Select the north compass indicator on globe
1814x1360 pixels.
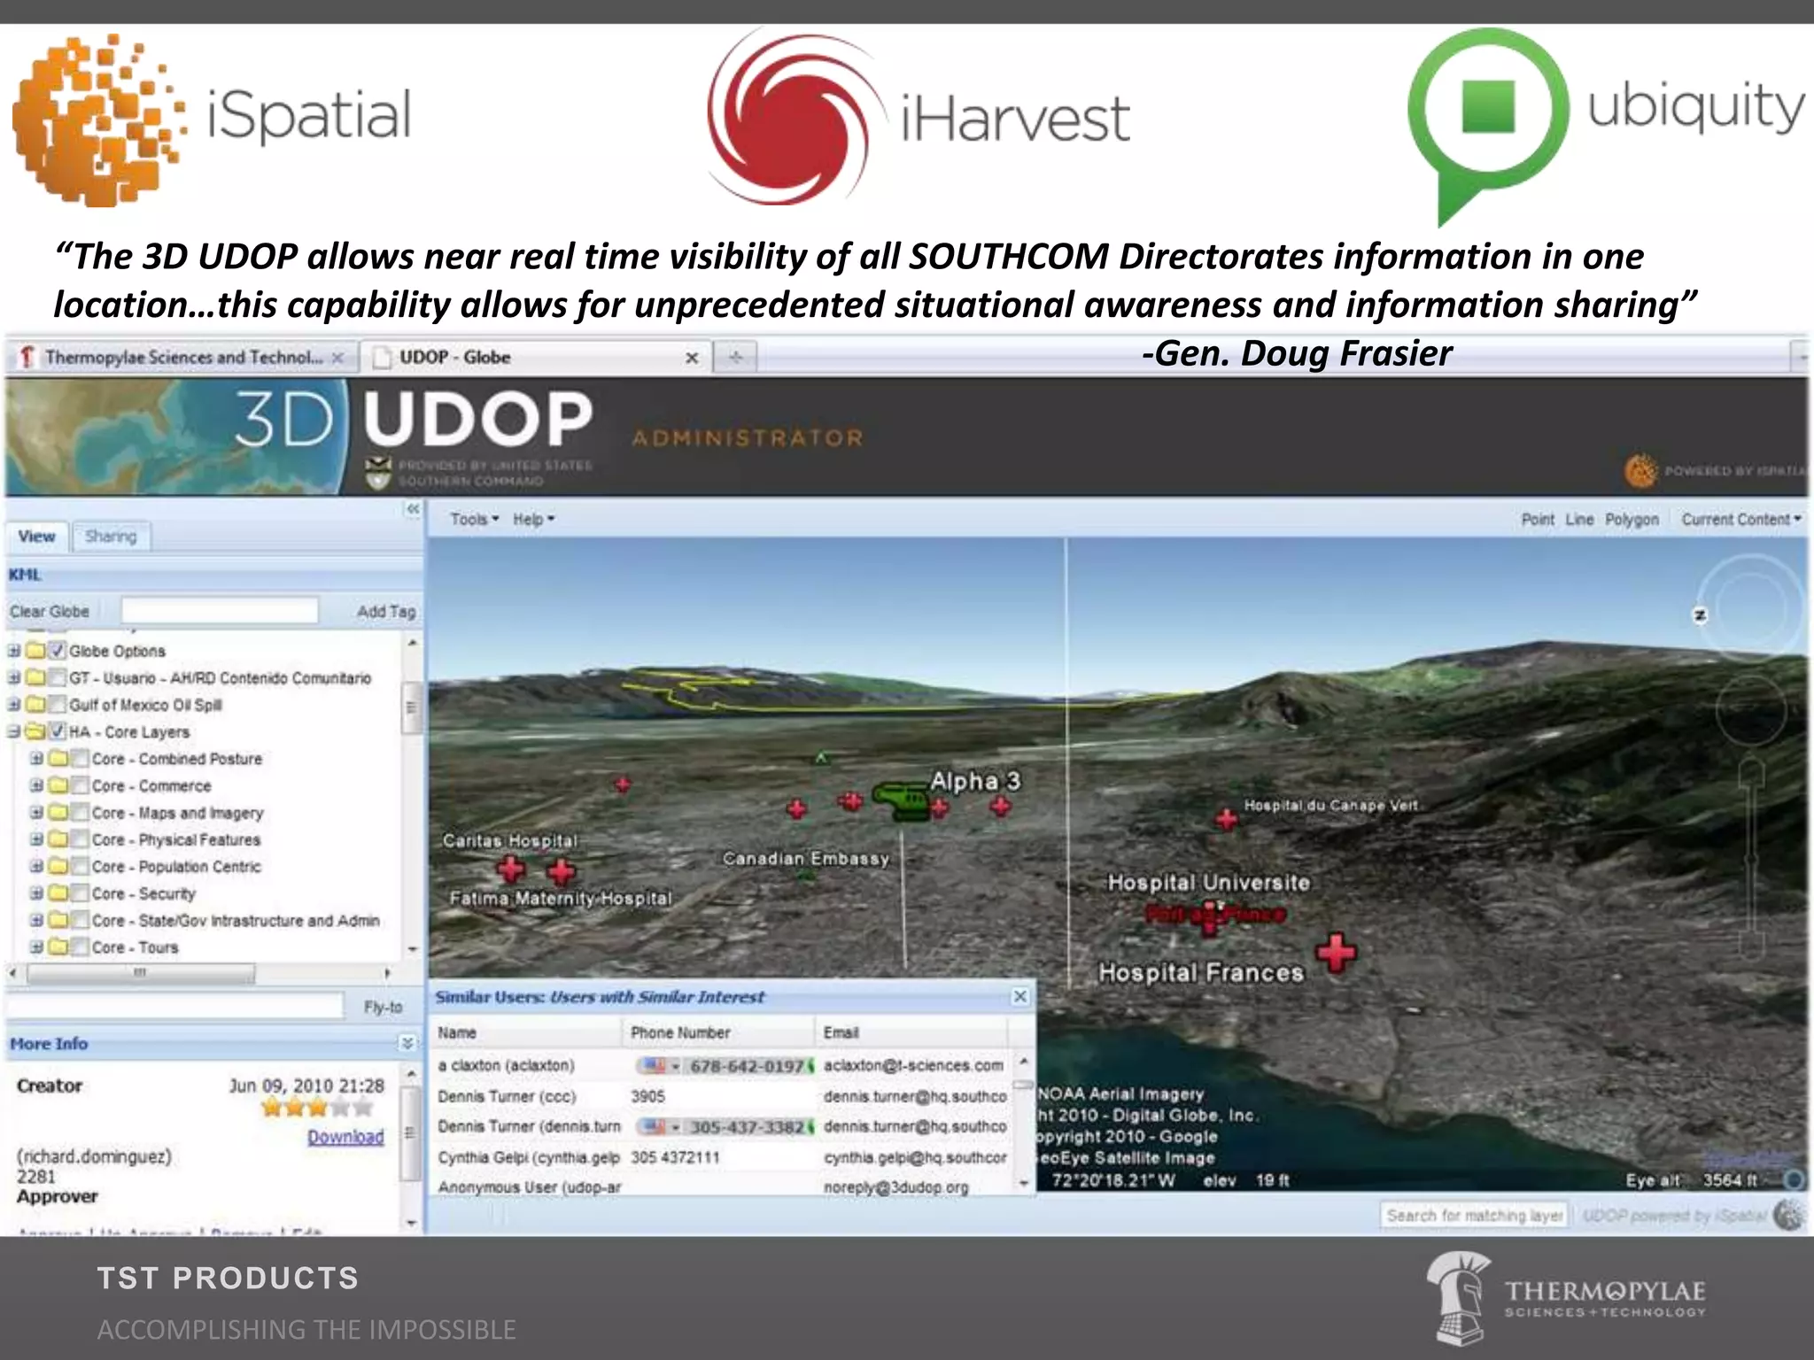1699,615
